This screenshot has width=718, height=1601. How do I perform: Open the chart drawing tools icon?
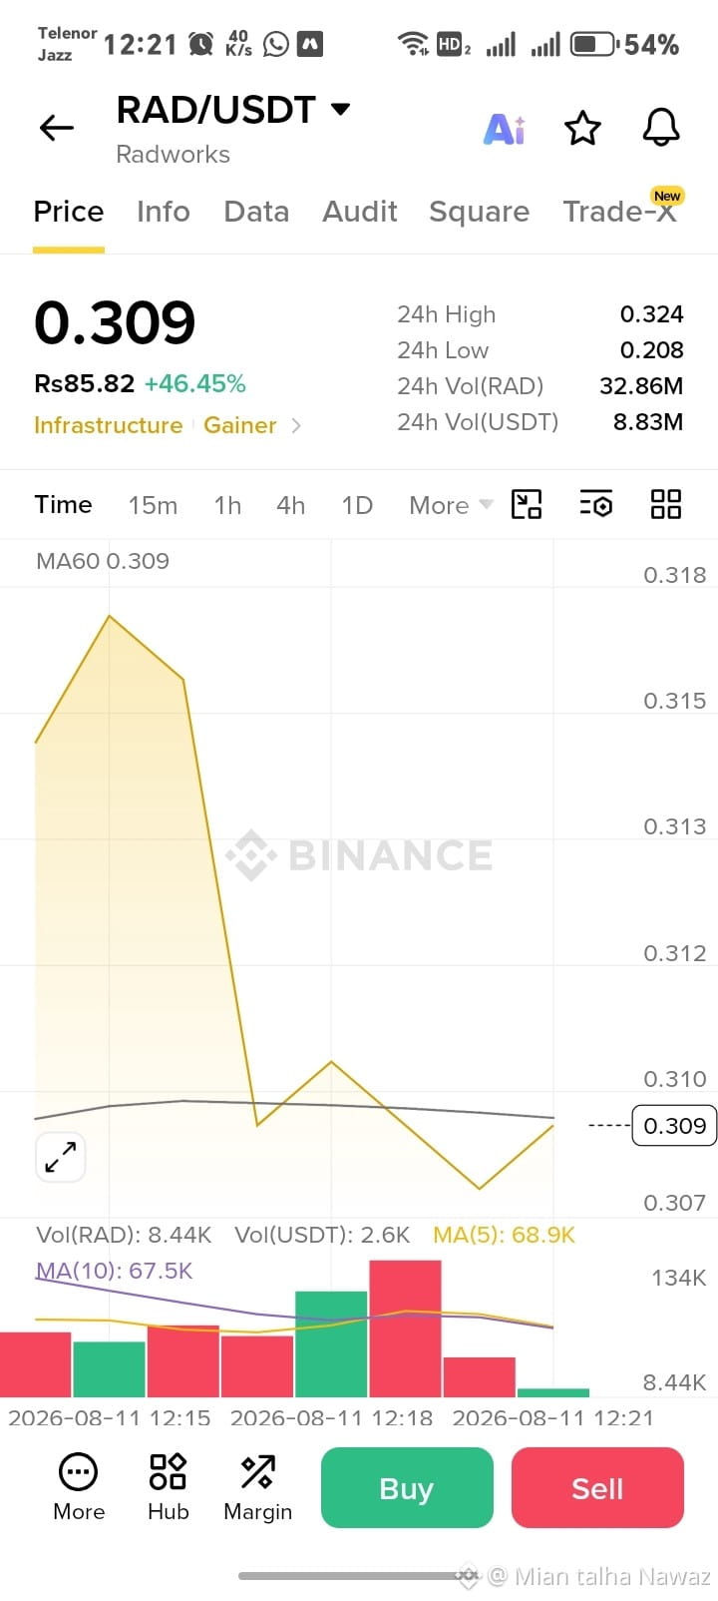coord(527,504)
